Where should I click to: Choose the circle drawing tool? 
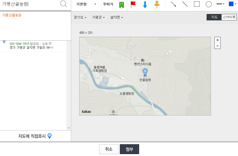pos(208,4)
